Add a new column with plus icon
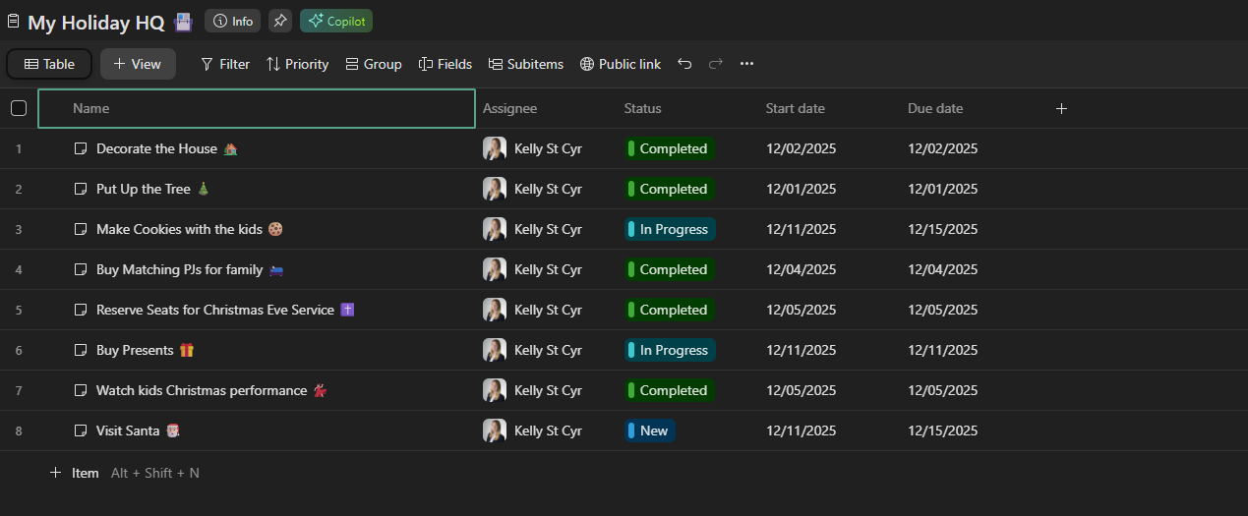 coord(1061,108)
